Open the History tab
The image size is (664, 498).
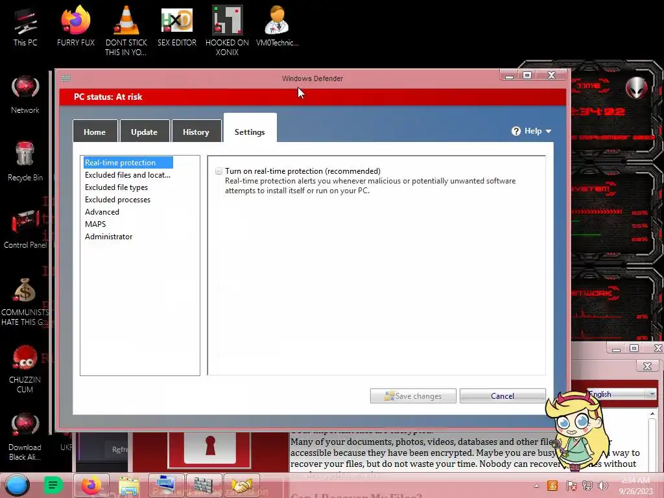196,132
